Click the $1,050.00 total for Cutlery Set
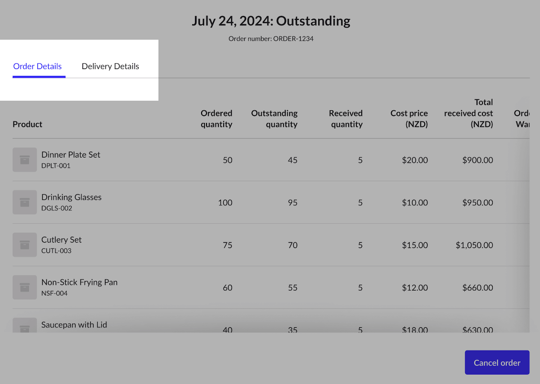The height and width of the screenshot is (384, 540). tap(474, 245)
